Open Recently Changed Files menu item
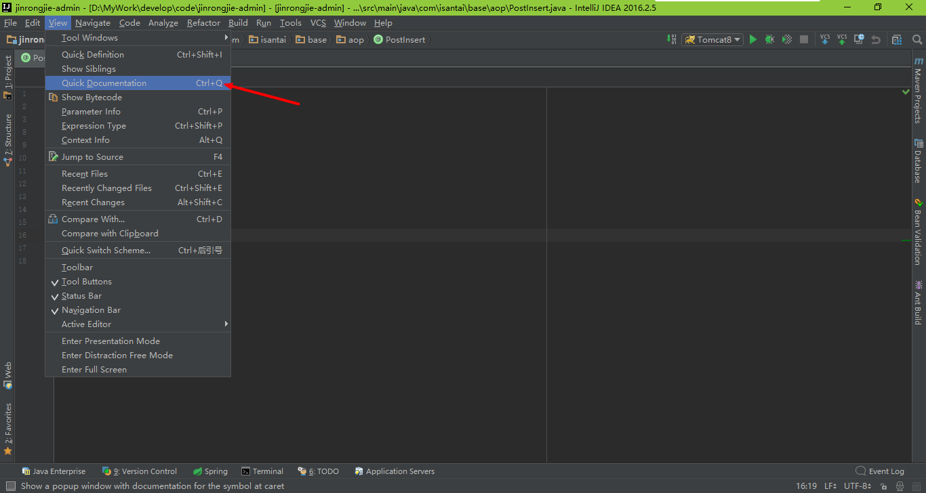 click(138, 188)
